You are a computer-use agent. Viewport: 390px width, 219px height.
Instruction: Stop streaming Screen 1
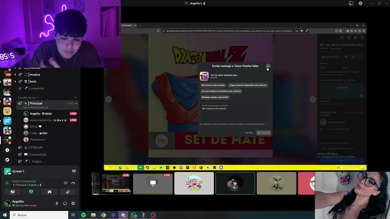(x=74, y=171)
